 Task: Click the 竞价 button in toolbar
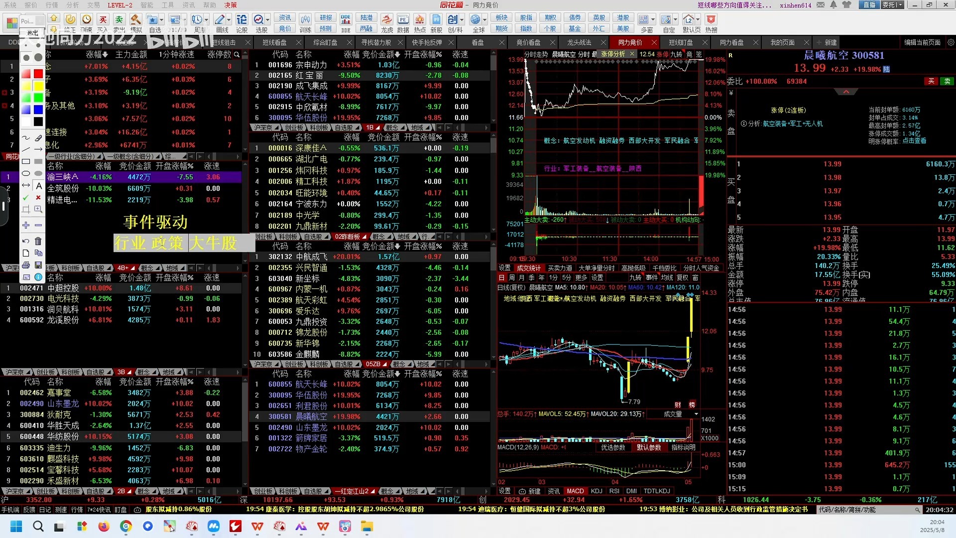[x=285, y=28]
